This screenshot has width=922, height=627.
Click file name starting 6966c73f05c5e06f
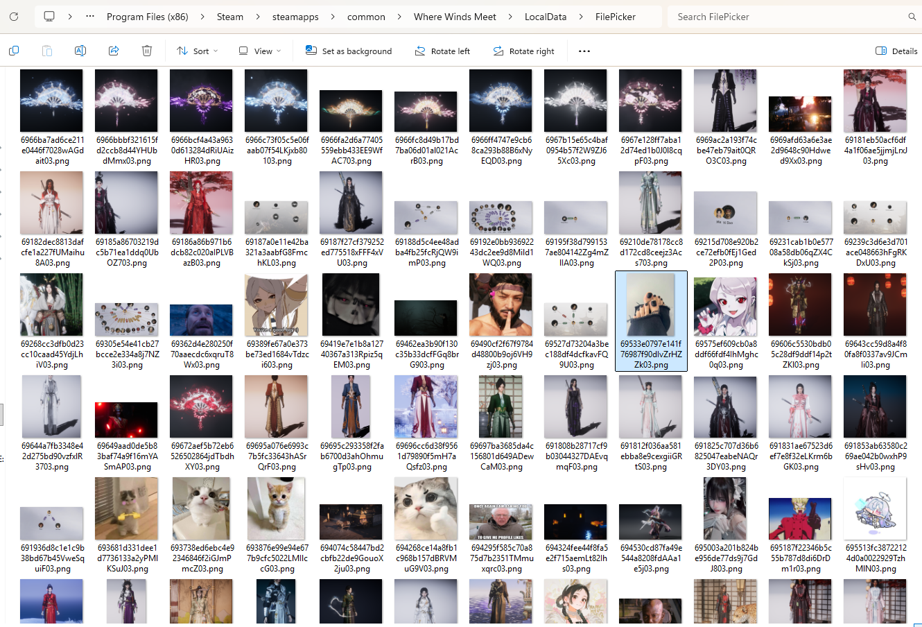[277, 151]
